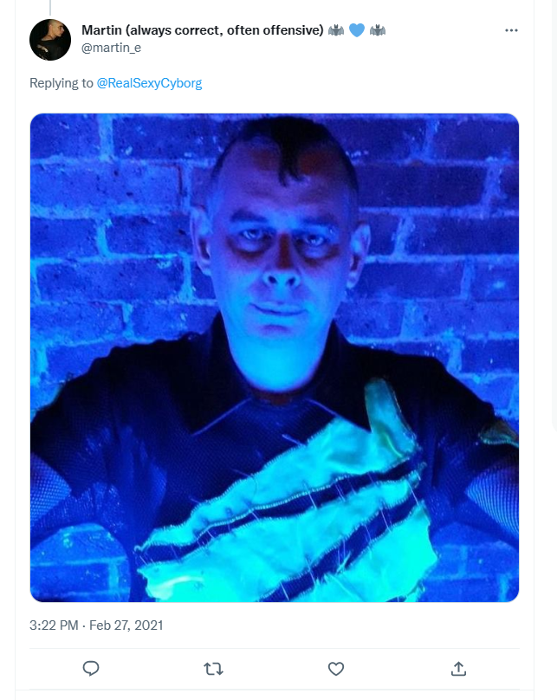Screen dimensions: 557x700
Task: Click the 3:22 PM timestamp
Action: pyautogui.click(x=54, y=625)
